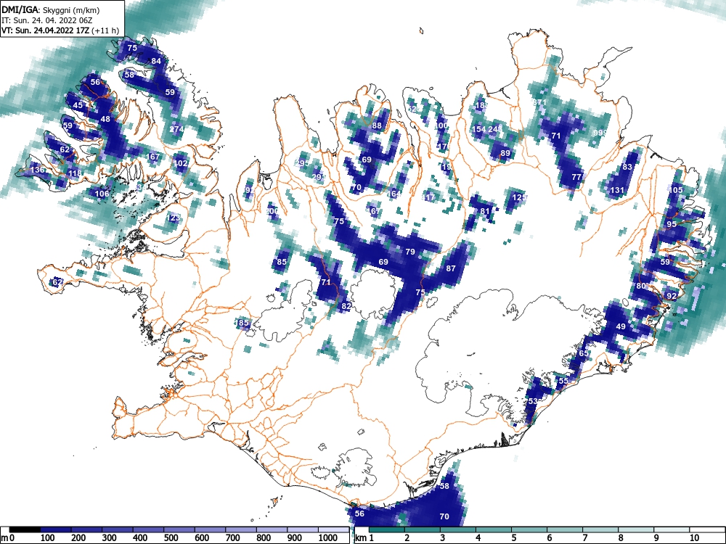This screenshot has height=544, width=726.
Task: Click the '154' visibility value
Action: pyautogui.click(x=478, y=129)
